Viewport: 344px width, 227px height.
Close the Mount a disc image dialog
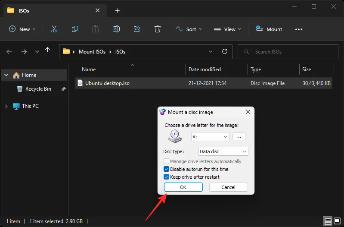pyautogui.click(x=248, y=112)
